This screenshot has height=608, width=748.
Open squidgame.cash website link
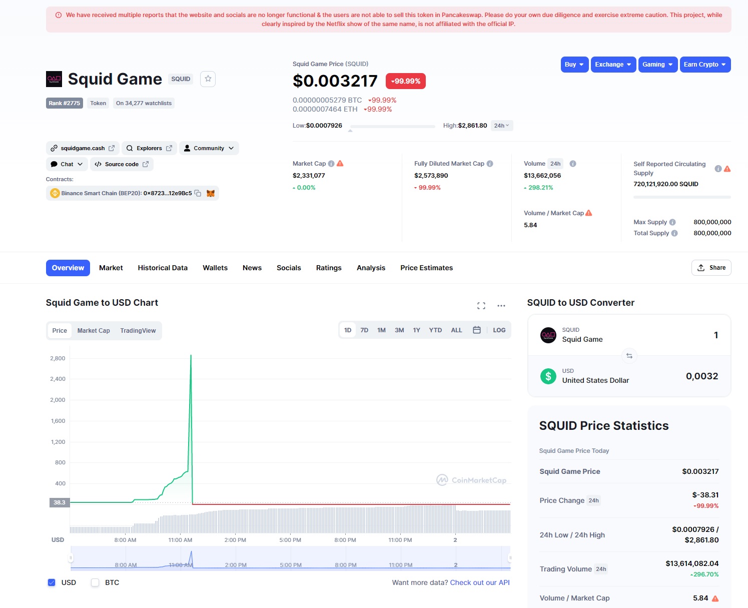tap(83, 148)
